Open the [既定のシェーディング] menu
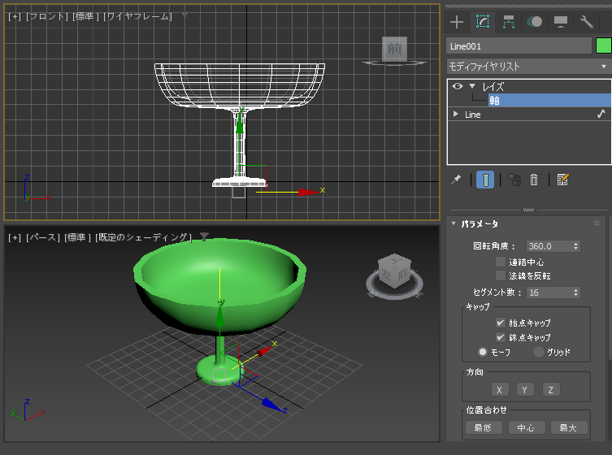The height and width of the screenshot is (455, 612). pos(143,237)
